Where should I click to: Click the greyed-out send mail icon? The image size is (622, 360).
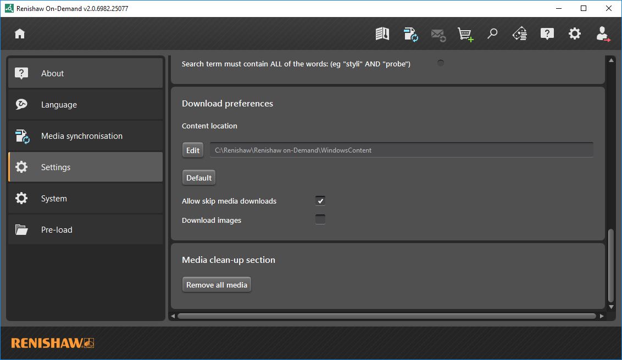pyautogui.click(x=438, y=34)
